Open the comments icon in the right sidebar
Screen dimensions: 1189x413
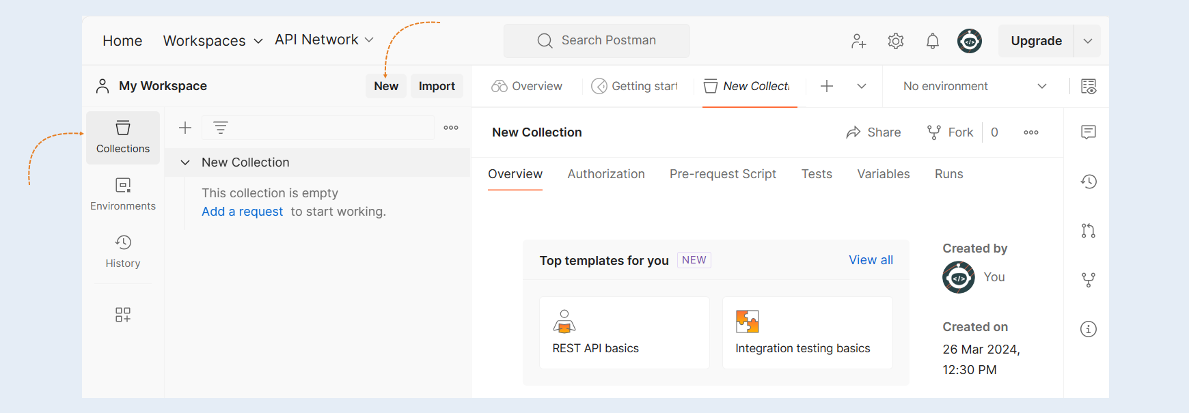(1089, 132)
